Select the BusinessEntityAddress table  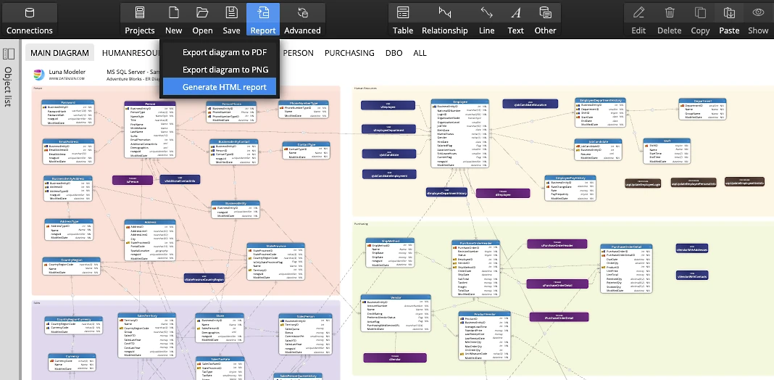68,189
